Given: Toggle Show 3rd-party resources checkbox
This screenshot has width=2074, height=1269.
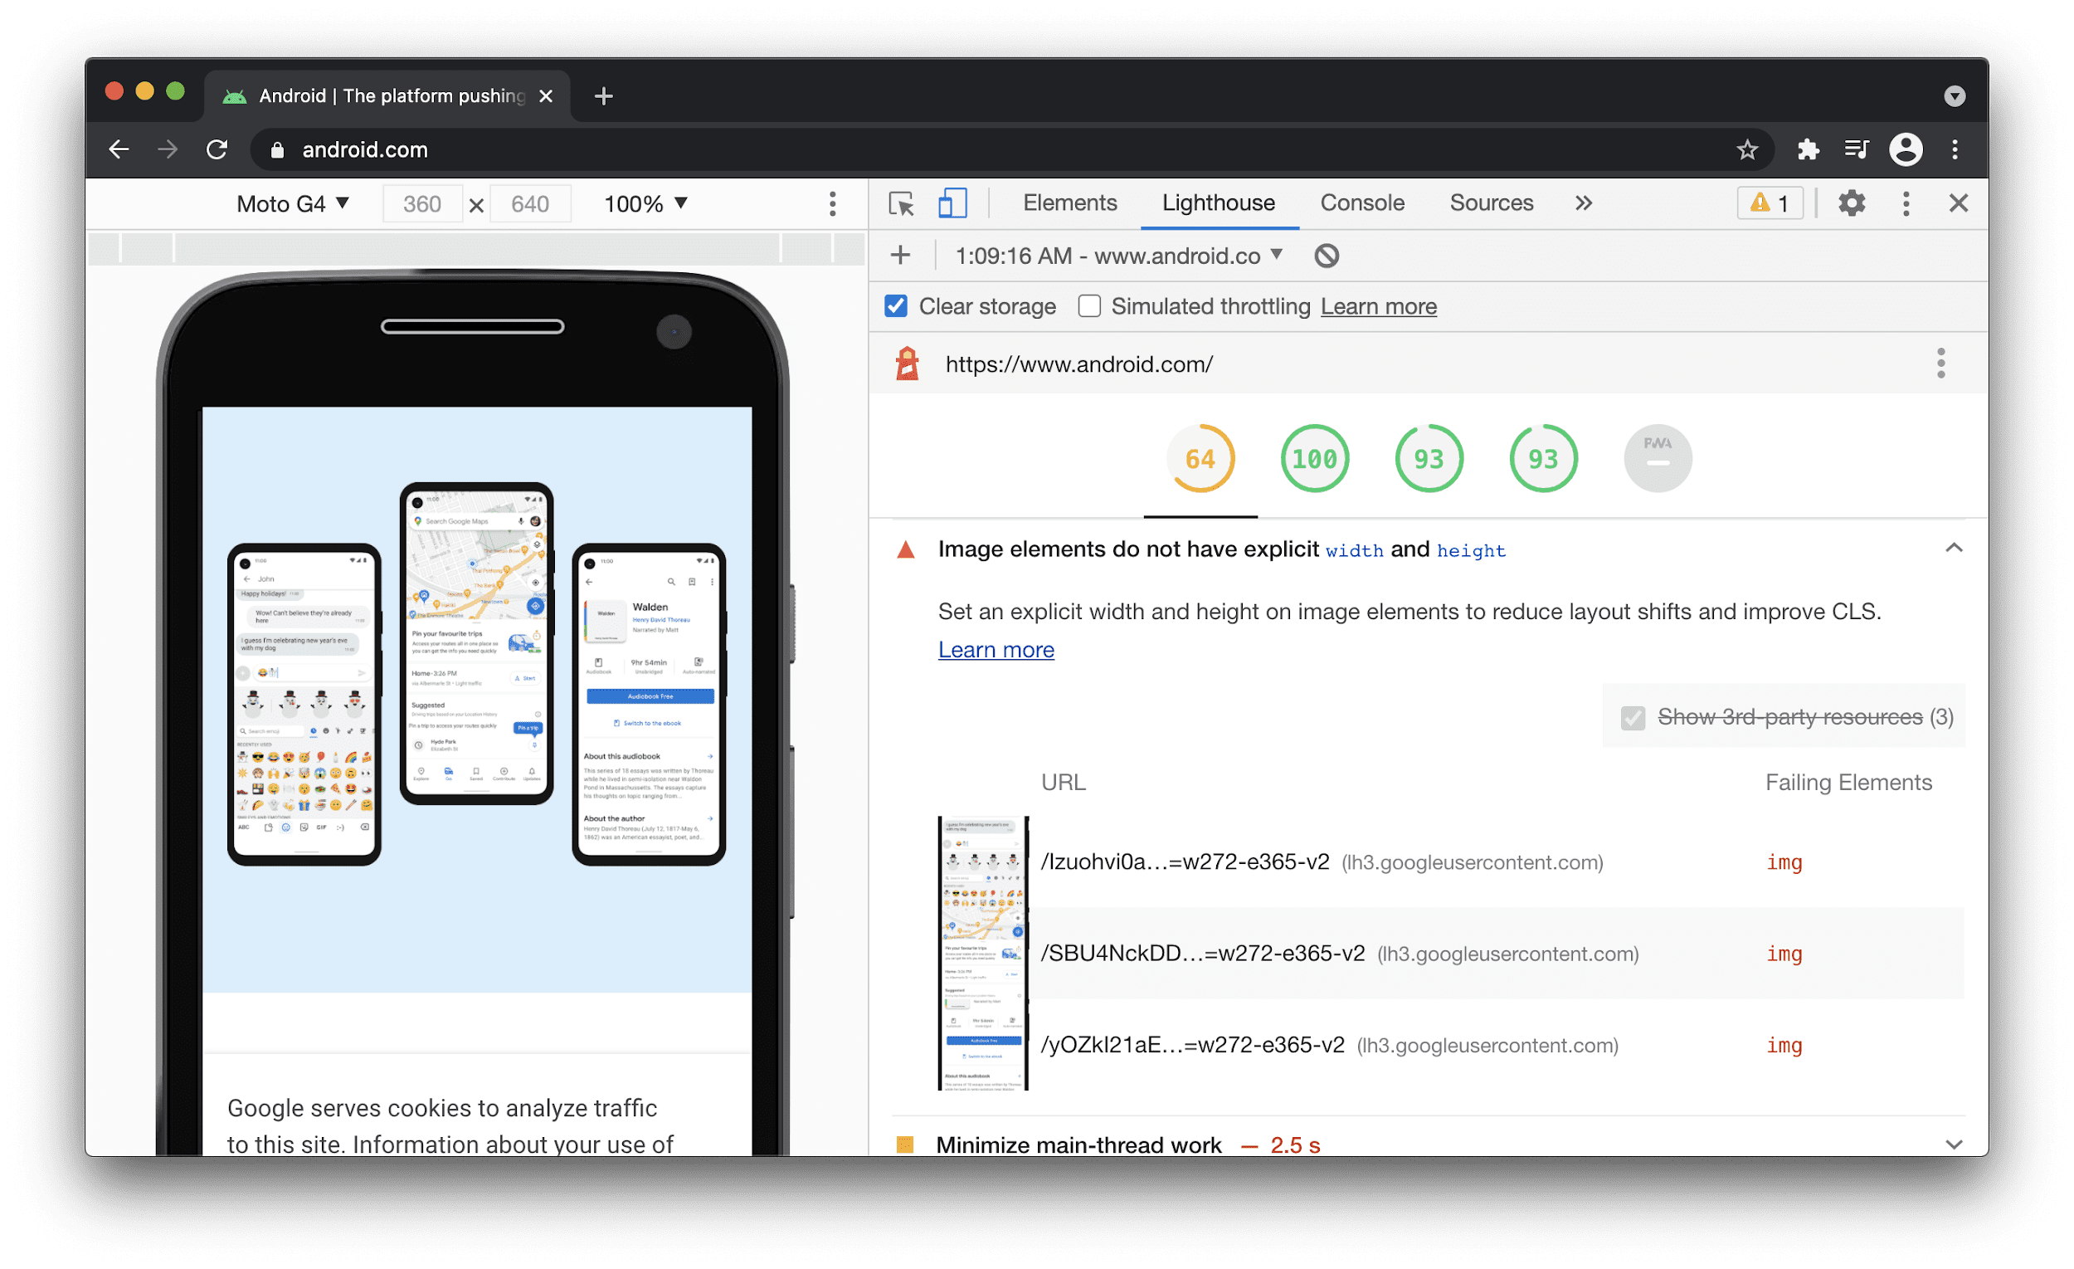Looking at the screenshot, I should [1629, 718].
